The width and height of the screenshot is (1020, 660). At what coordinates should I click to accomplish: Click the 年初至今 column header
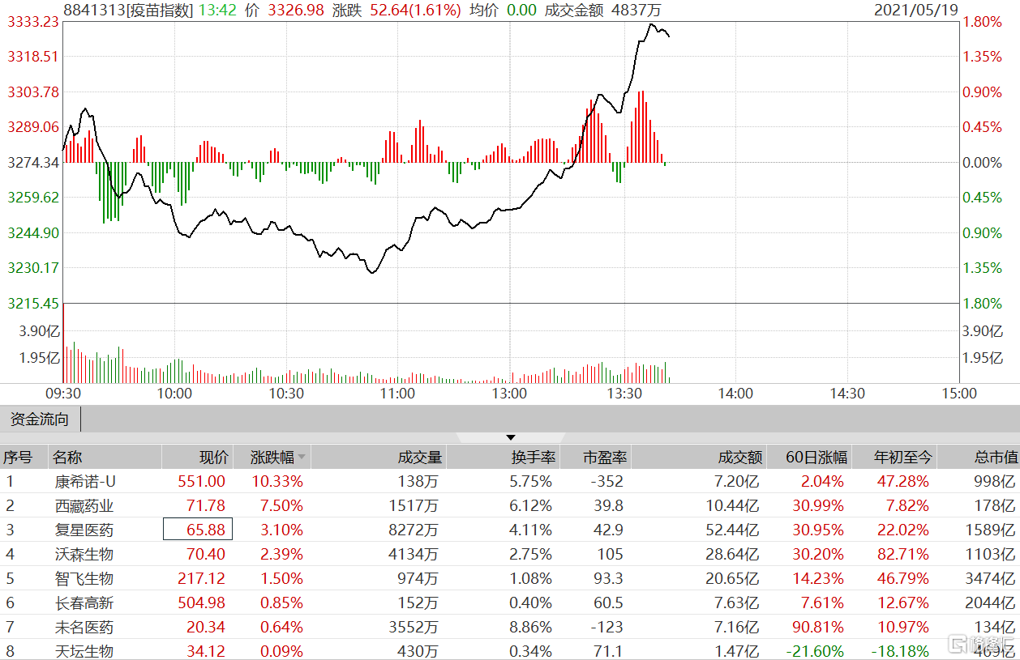[903, 458]
